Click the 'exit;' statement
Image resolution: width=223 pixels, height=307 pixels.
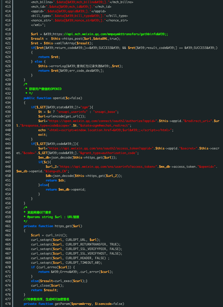pos(43,135)
